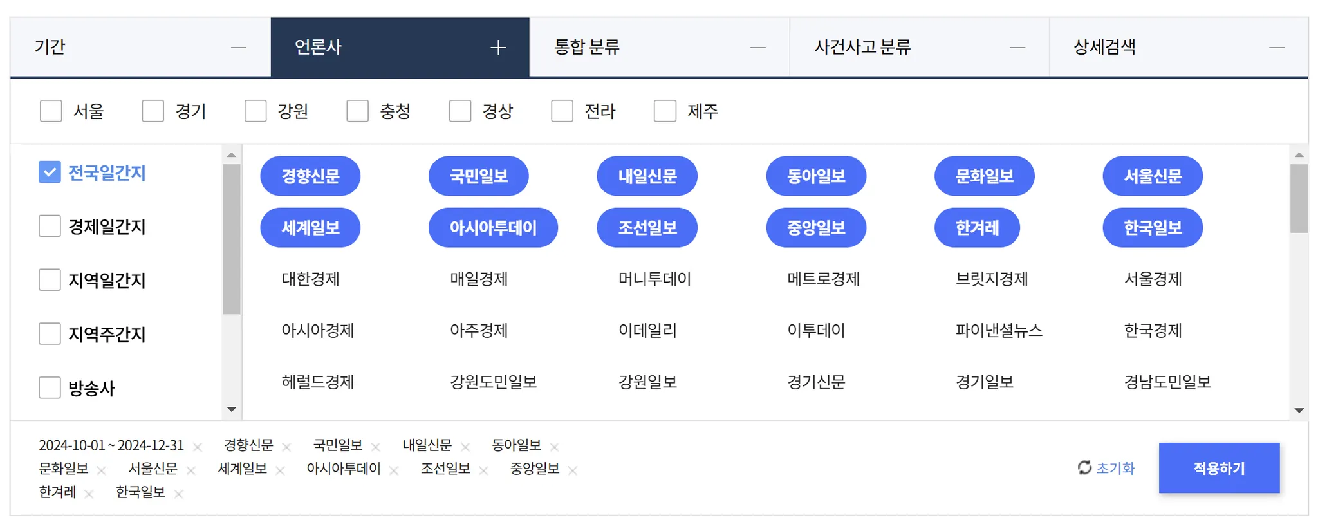Screen dimensions: 1318x529
Task: Check the 지역일간지 checkbox
Action: click(x=50, y=280)
